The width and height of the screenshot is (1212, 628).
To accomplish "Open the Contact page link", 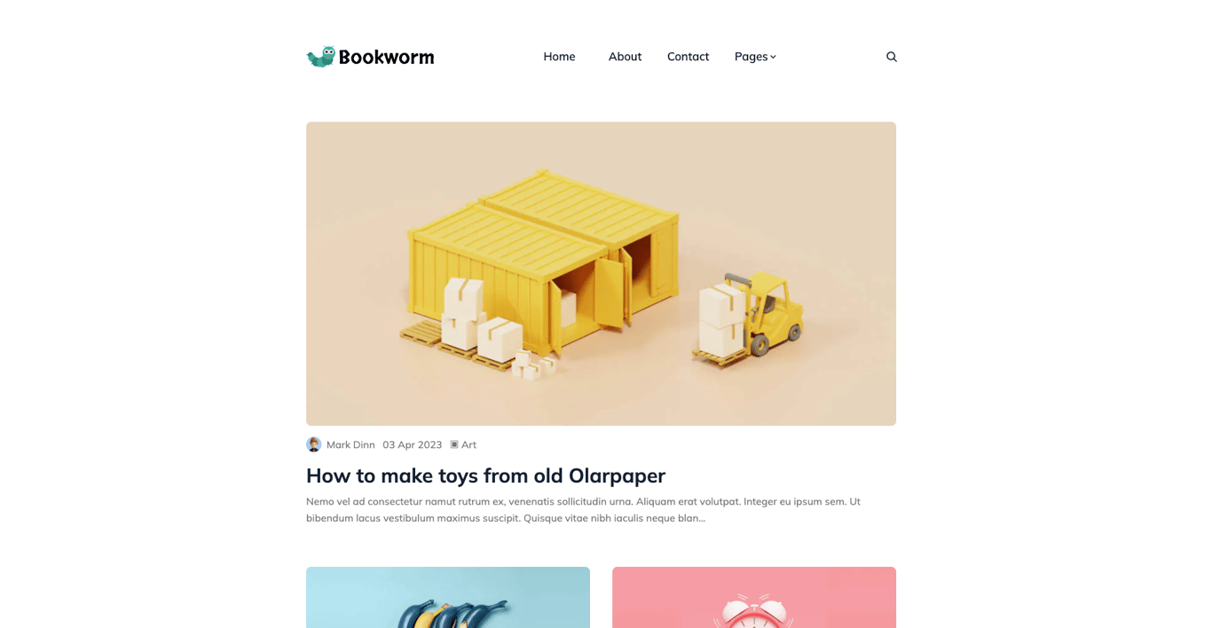I will point(688,57).
